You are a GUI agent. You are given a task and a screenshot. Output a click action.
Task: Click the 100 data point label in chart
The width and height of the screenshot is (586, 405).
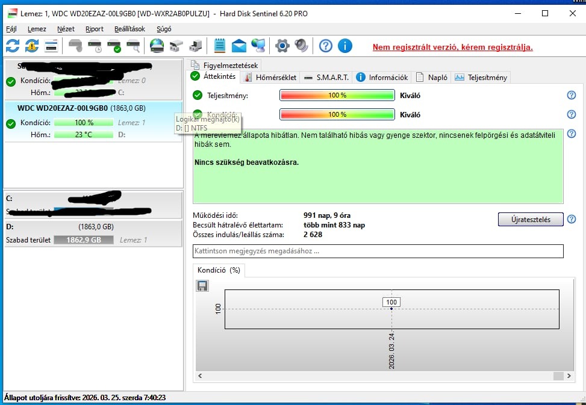coord(391,302)
